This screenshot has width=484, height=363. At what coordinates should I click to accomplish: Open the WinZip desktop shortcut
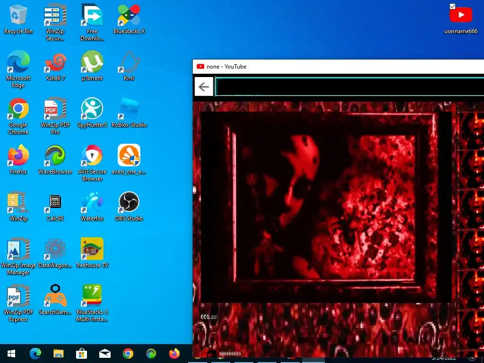18,207
